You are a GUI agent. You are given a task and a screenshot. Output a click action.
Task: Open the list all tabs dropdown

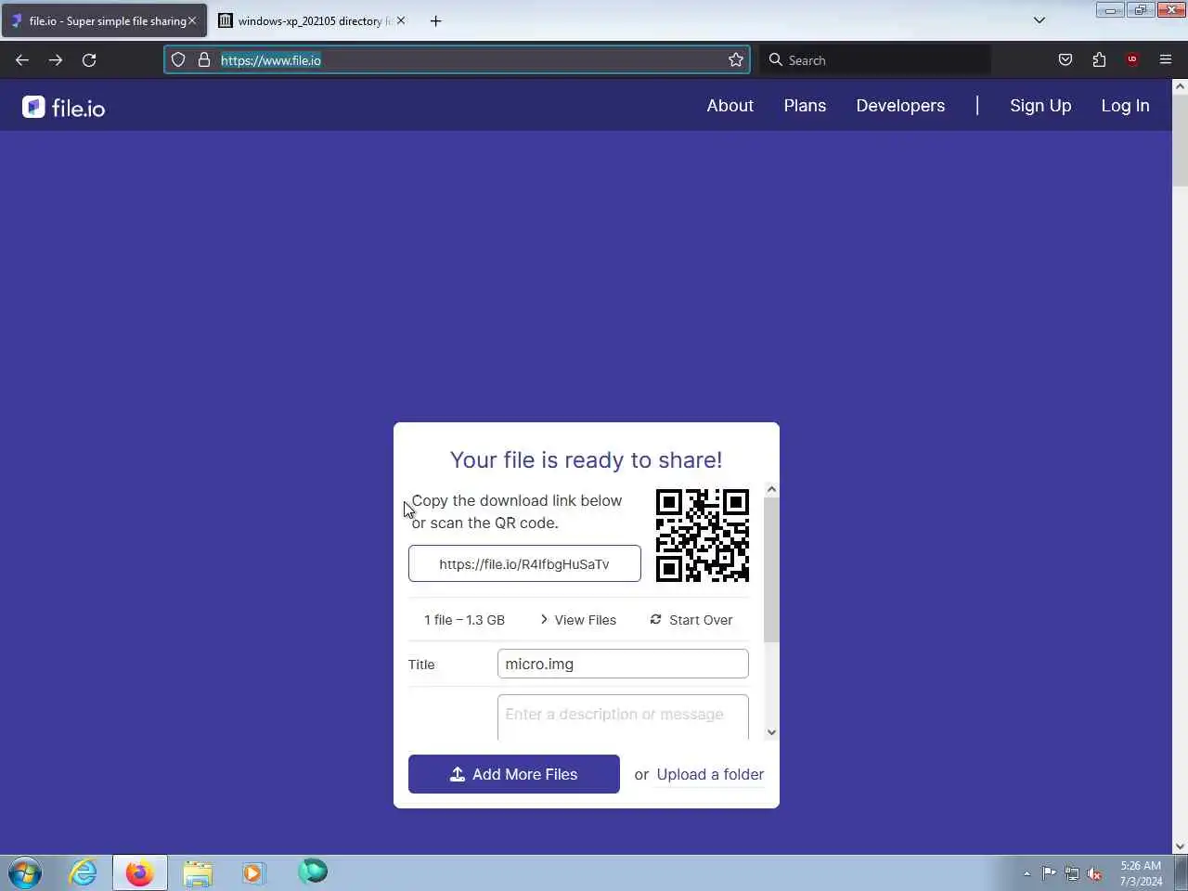[1039, 20]
